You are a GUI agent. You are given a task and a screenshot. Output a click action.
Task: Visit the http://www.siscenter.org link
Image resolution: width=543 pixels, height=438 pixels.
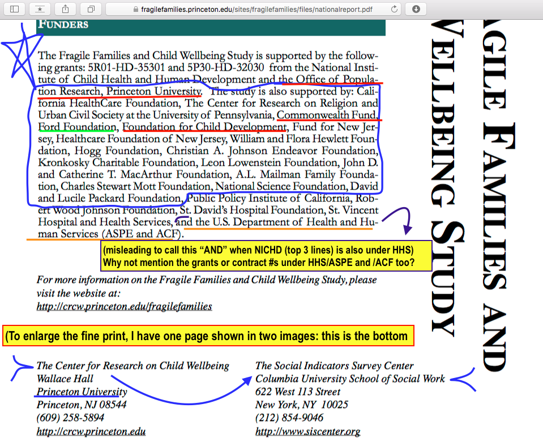(x=307, y=432)
